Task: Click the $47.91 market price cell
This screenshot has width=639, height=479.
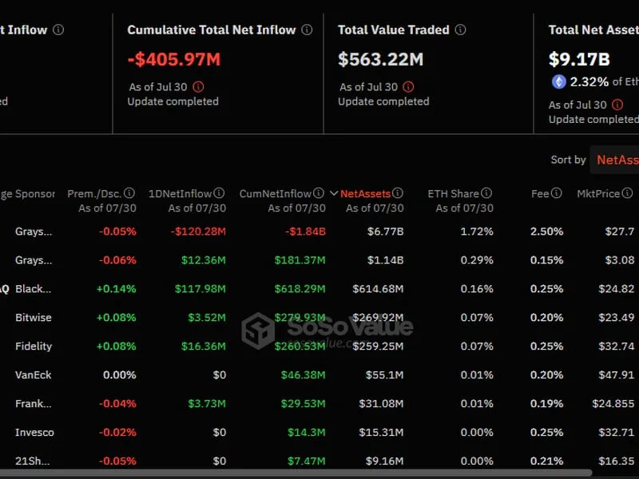Action: pyautogui.click(x=616, y=374)
